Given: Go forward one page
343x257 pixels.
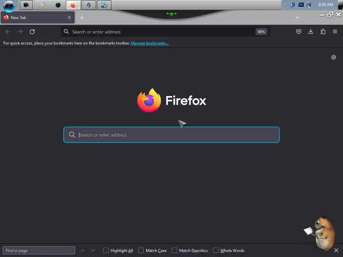Looking at the screenshot, I should pos(20,32).
